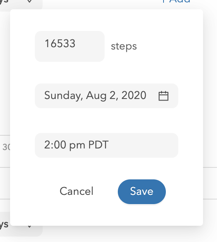
Task: Open the calendar date picker icon
Action: [x=164, y=96]
